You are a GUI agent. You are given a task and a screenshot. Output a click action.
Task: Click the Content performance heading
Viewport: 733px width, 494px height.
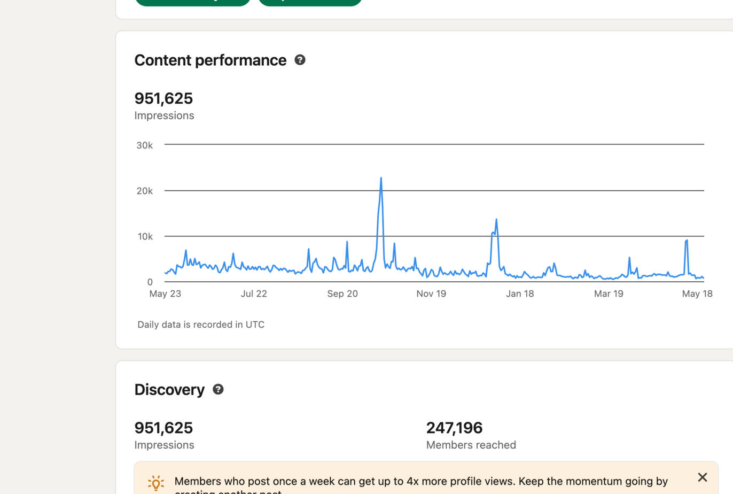[x=210, y=60]
